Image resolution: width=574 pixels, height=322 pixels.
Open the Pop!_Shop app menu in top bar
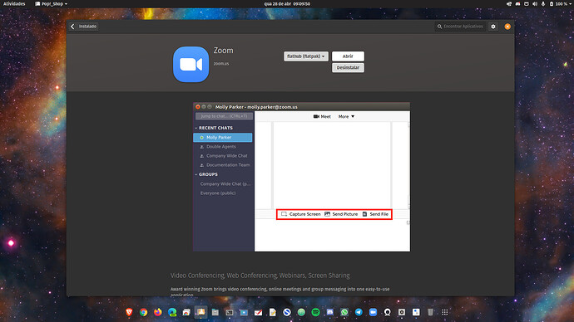pos(51,3)
